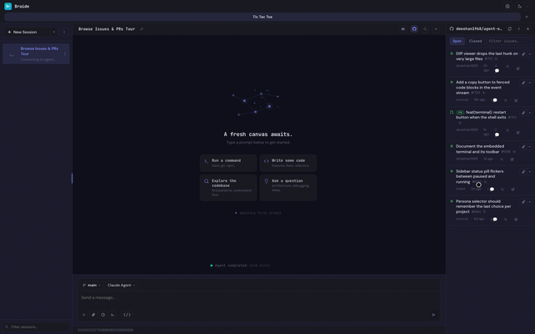Image resolution: width=535 pixels, height=334 pixels.
Task: Choose Run a command suggestion
Action: [x=228, y=163]
